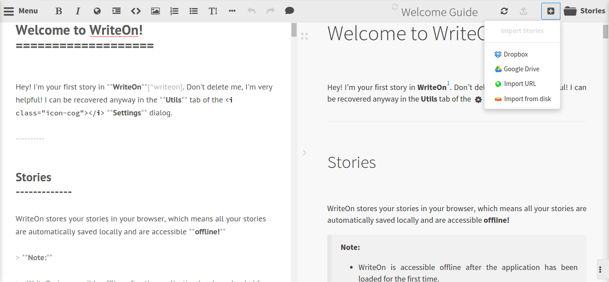Apply bold formatting
The image size is (609, 282).
[58, 11]
